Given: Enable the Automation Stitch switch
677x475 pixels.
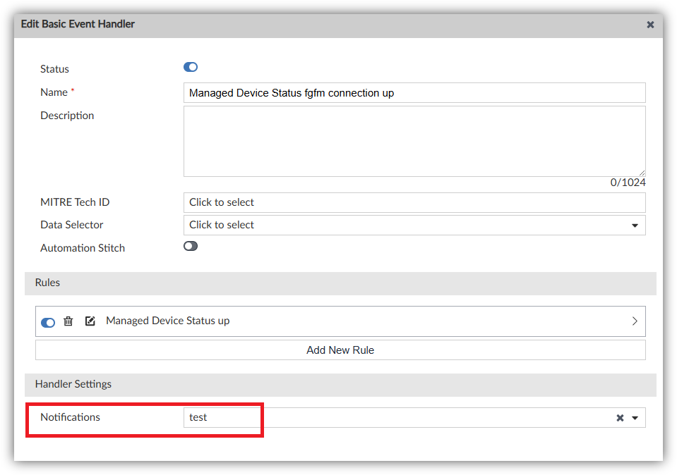Looking at the screenshot, I should [x=191, y=247].
